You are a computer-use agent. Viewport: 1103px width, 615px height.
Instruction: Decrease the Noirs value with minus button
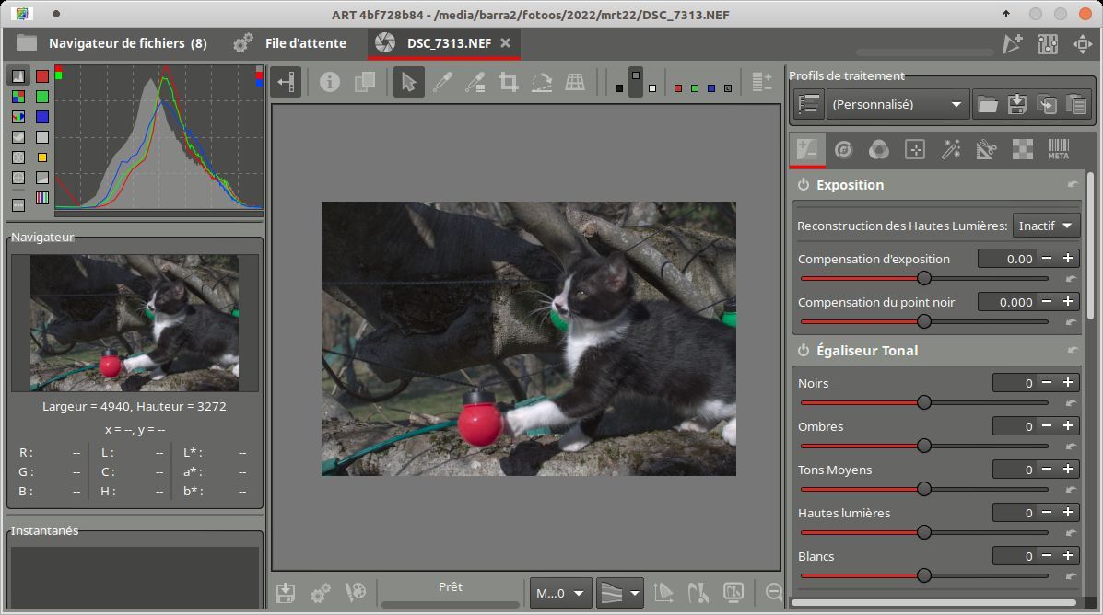click(x=1046, y=383)
